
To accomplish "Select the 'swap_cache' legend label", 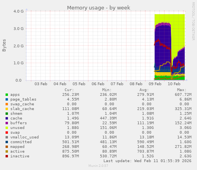I will click(22, 104).
